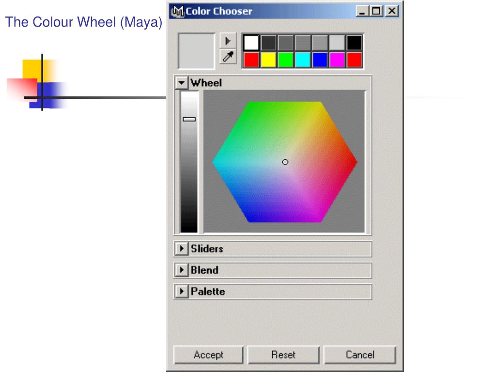Minimize the Color Chooser window
This screenshot has height=372, width=496.
pyautogui.click(x=362, y=12)
